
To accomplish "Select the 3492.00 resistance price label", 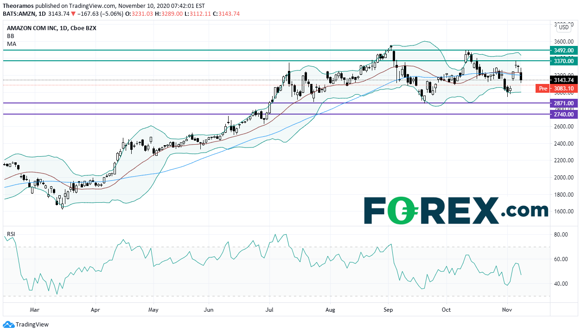I will click(x=562, y=50).
